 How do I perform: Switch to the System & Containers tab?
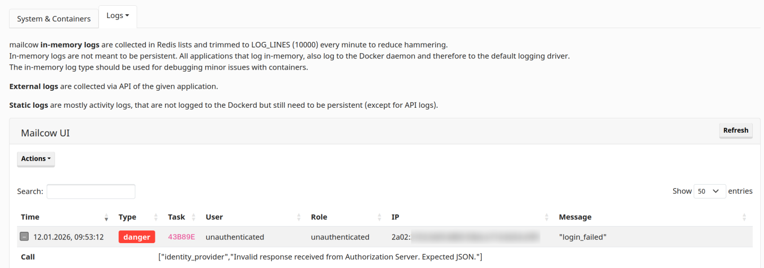(54, 19)
